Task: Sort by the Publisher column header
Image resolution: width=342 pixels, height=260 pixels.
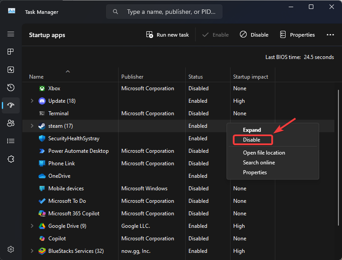Action: tap(132, 77)
